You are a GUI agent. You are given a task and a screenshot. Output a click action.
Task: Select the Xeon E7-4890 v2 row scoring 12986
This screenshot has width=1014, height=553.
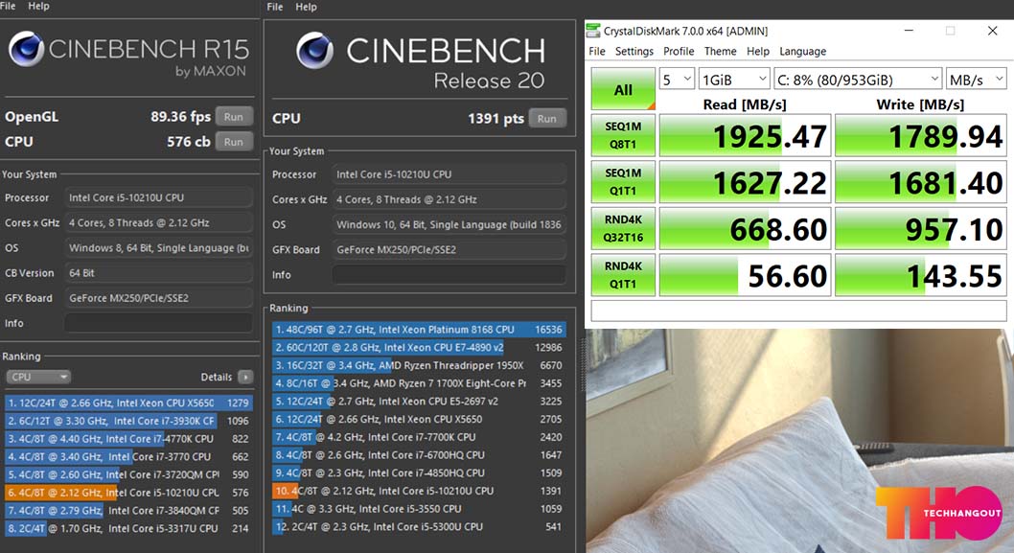pos(419,347)
